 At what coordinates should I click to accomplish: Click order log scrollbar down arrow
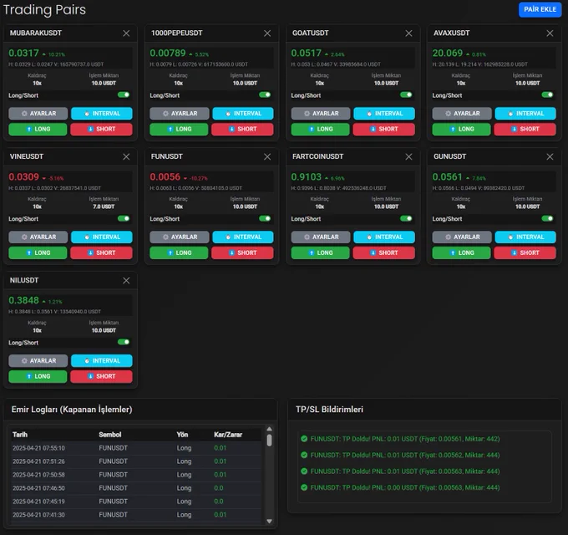[x=269, y=522]
